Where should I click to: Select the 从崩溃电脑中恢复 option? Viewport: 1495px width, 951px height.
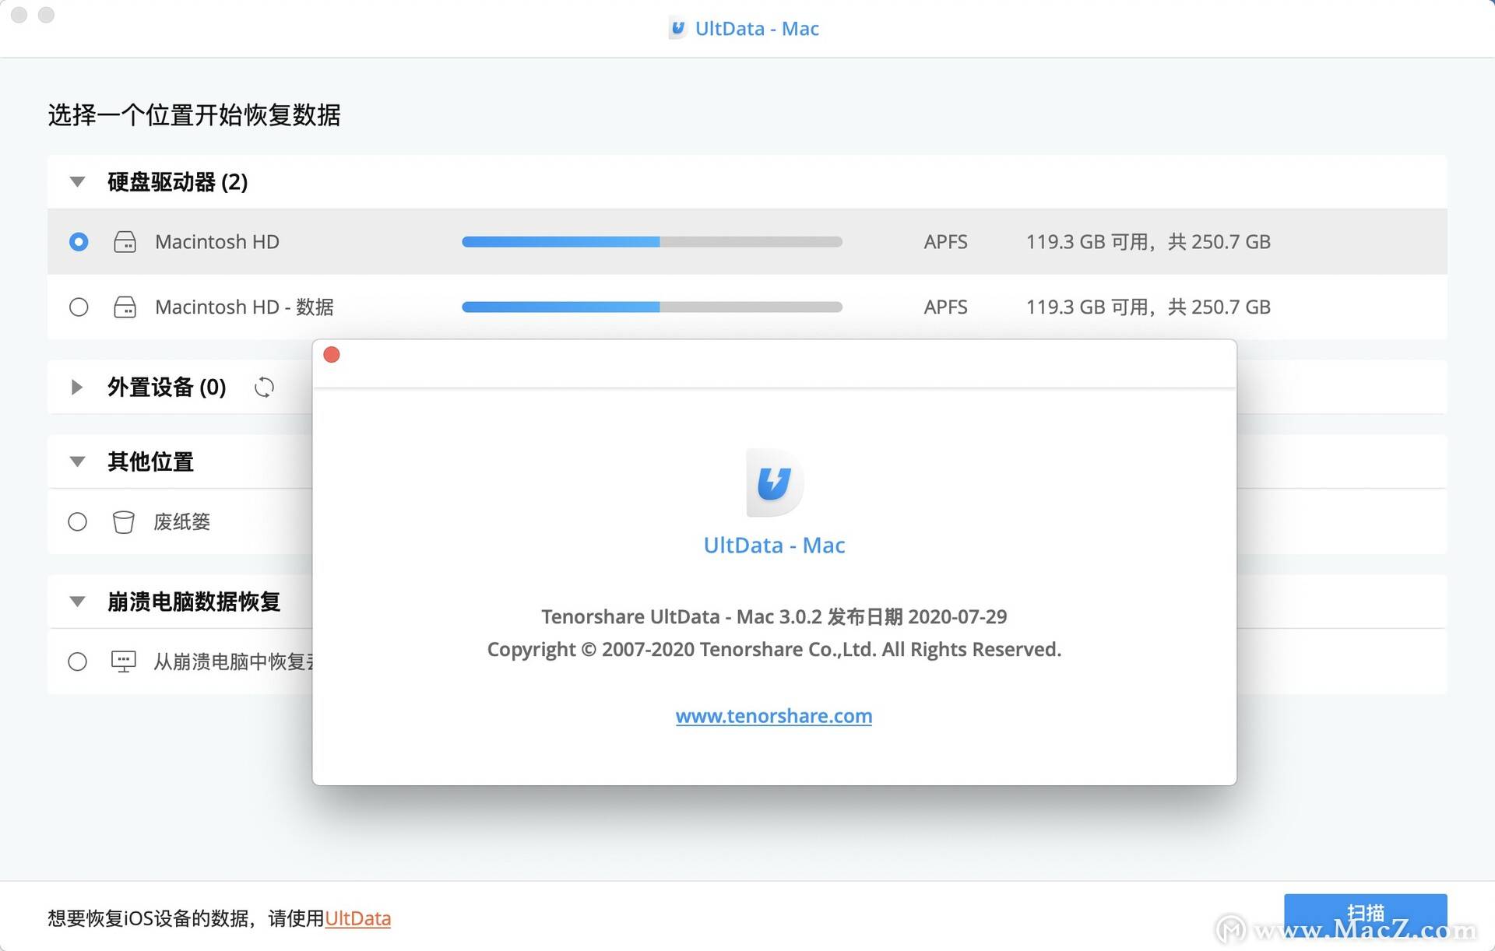(78, 661)
